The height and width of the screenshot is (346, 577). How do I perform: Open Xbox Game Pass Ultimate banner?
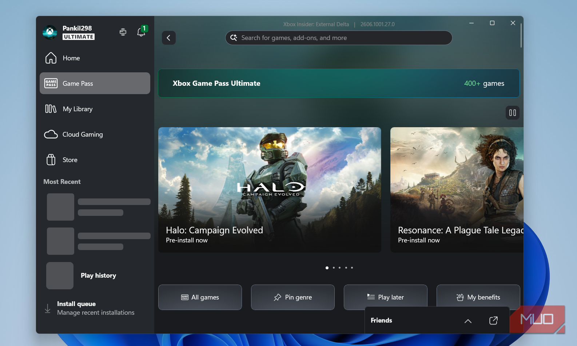tap(339, 83)
